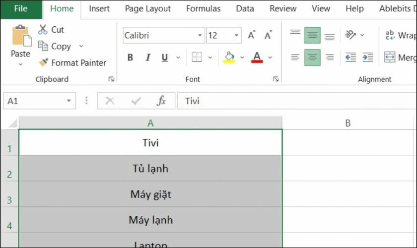Open the Calibri font name dropdown
The height and width of the screenshot is (248, 417).
200,35
